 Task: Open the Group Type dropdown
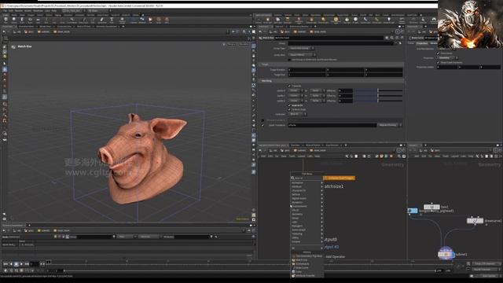[301, 49]
